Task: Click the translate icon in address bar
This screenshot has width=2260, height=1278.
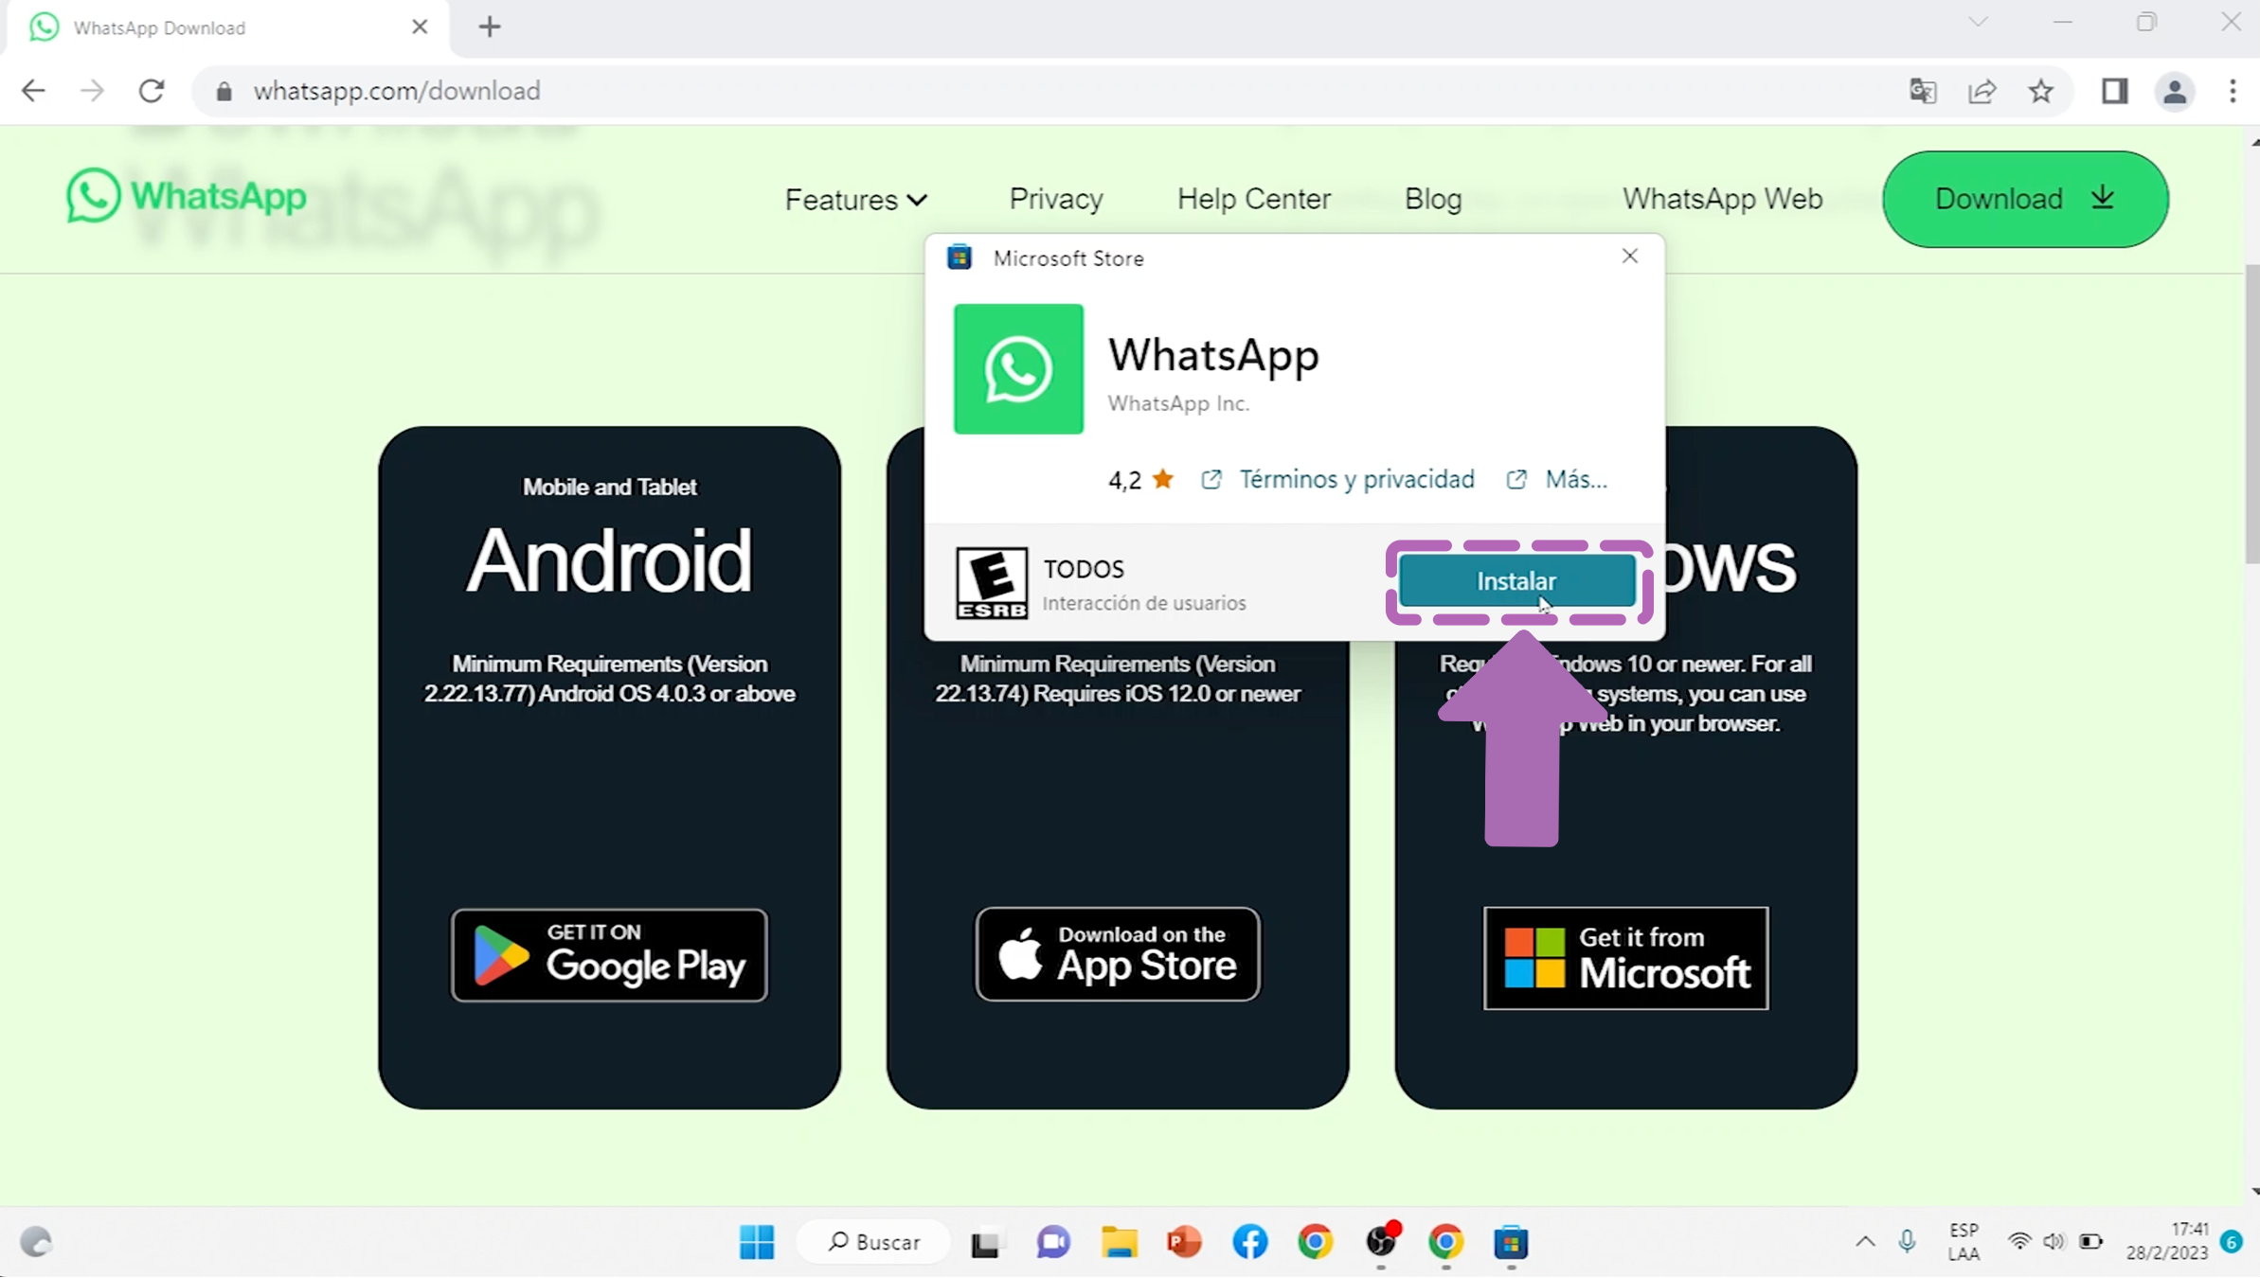Action: coord(1923,92)
